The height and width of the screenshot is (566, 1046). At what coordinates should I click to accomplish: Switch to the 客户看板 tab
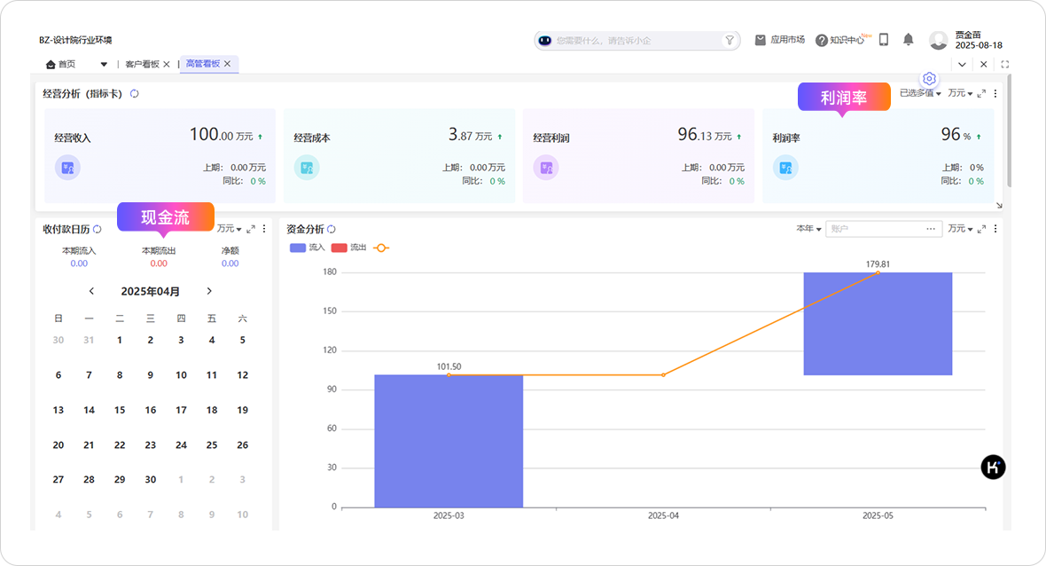pos(142,64)
